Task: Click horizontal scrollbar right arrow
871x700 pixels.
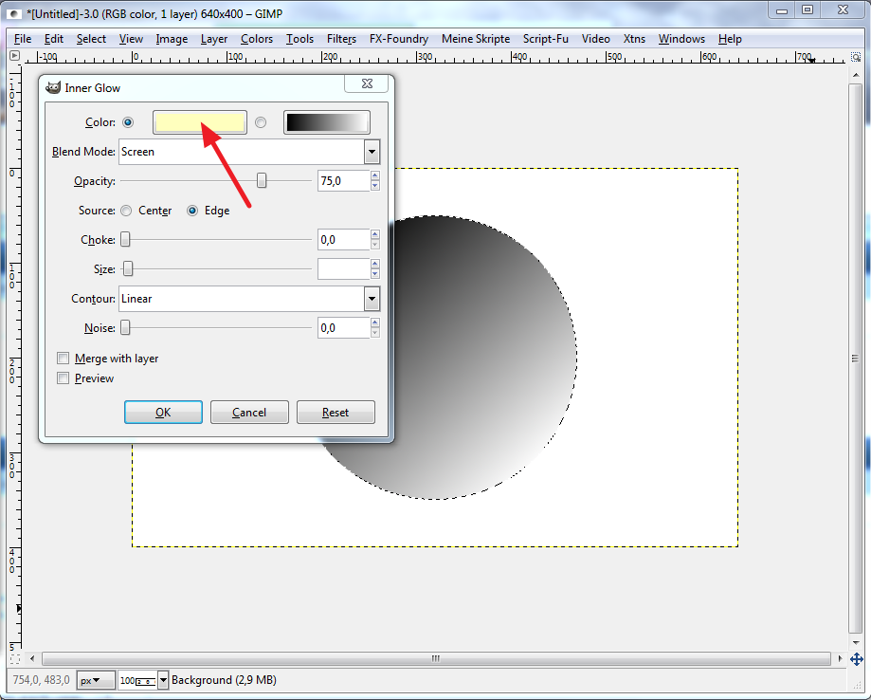Action: point(840,658)
